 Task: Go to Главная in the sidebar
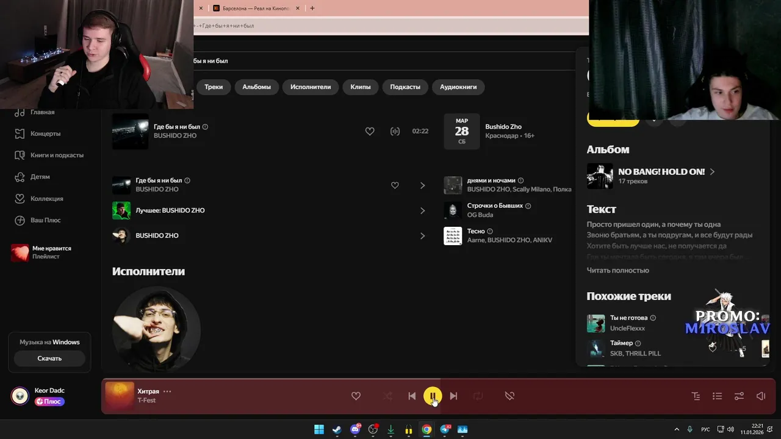pyautogui.click(x=43, y=112)
